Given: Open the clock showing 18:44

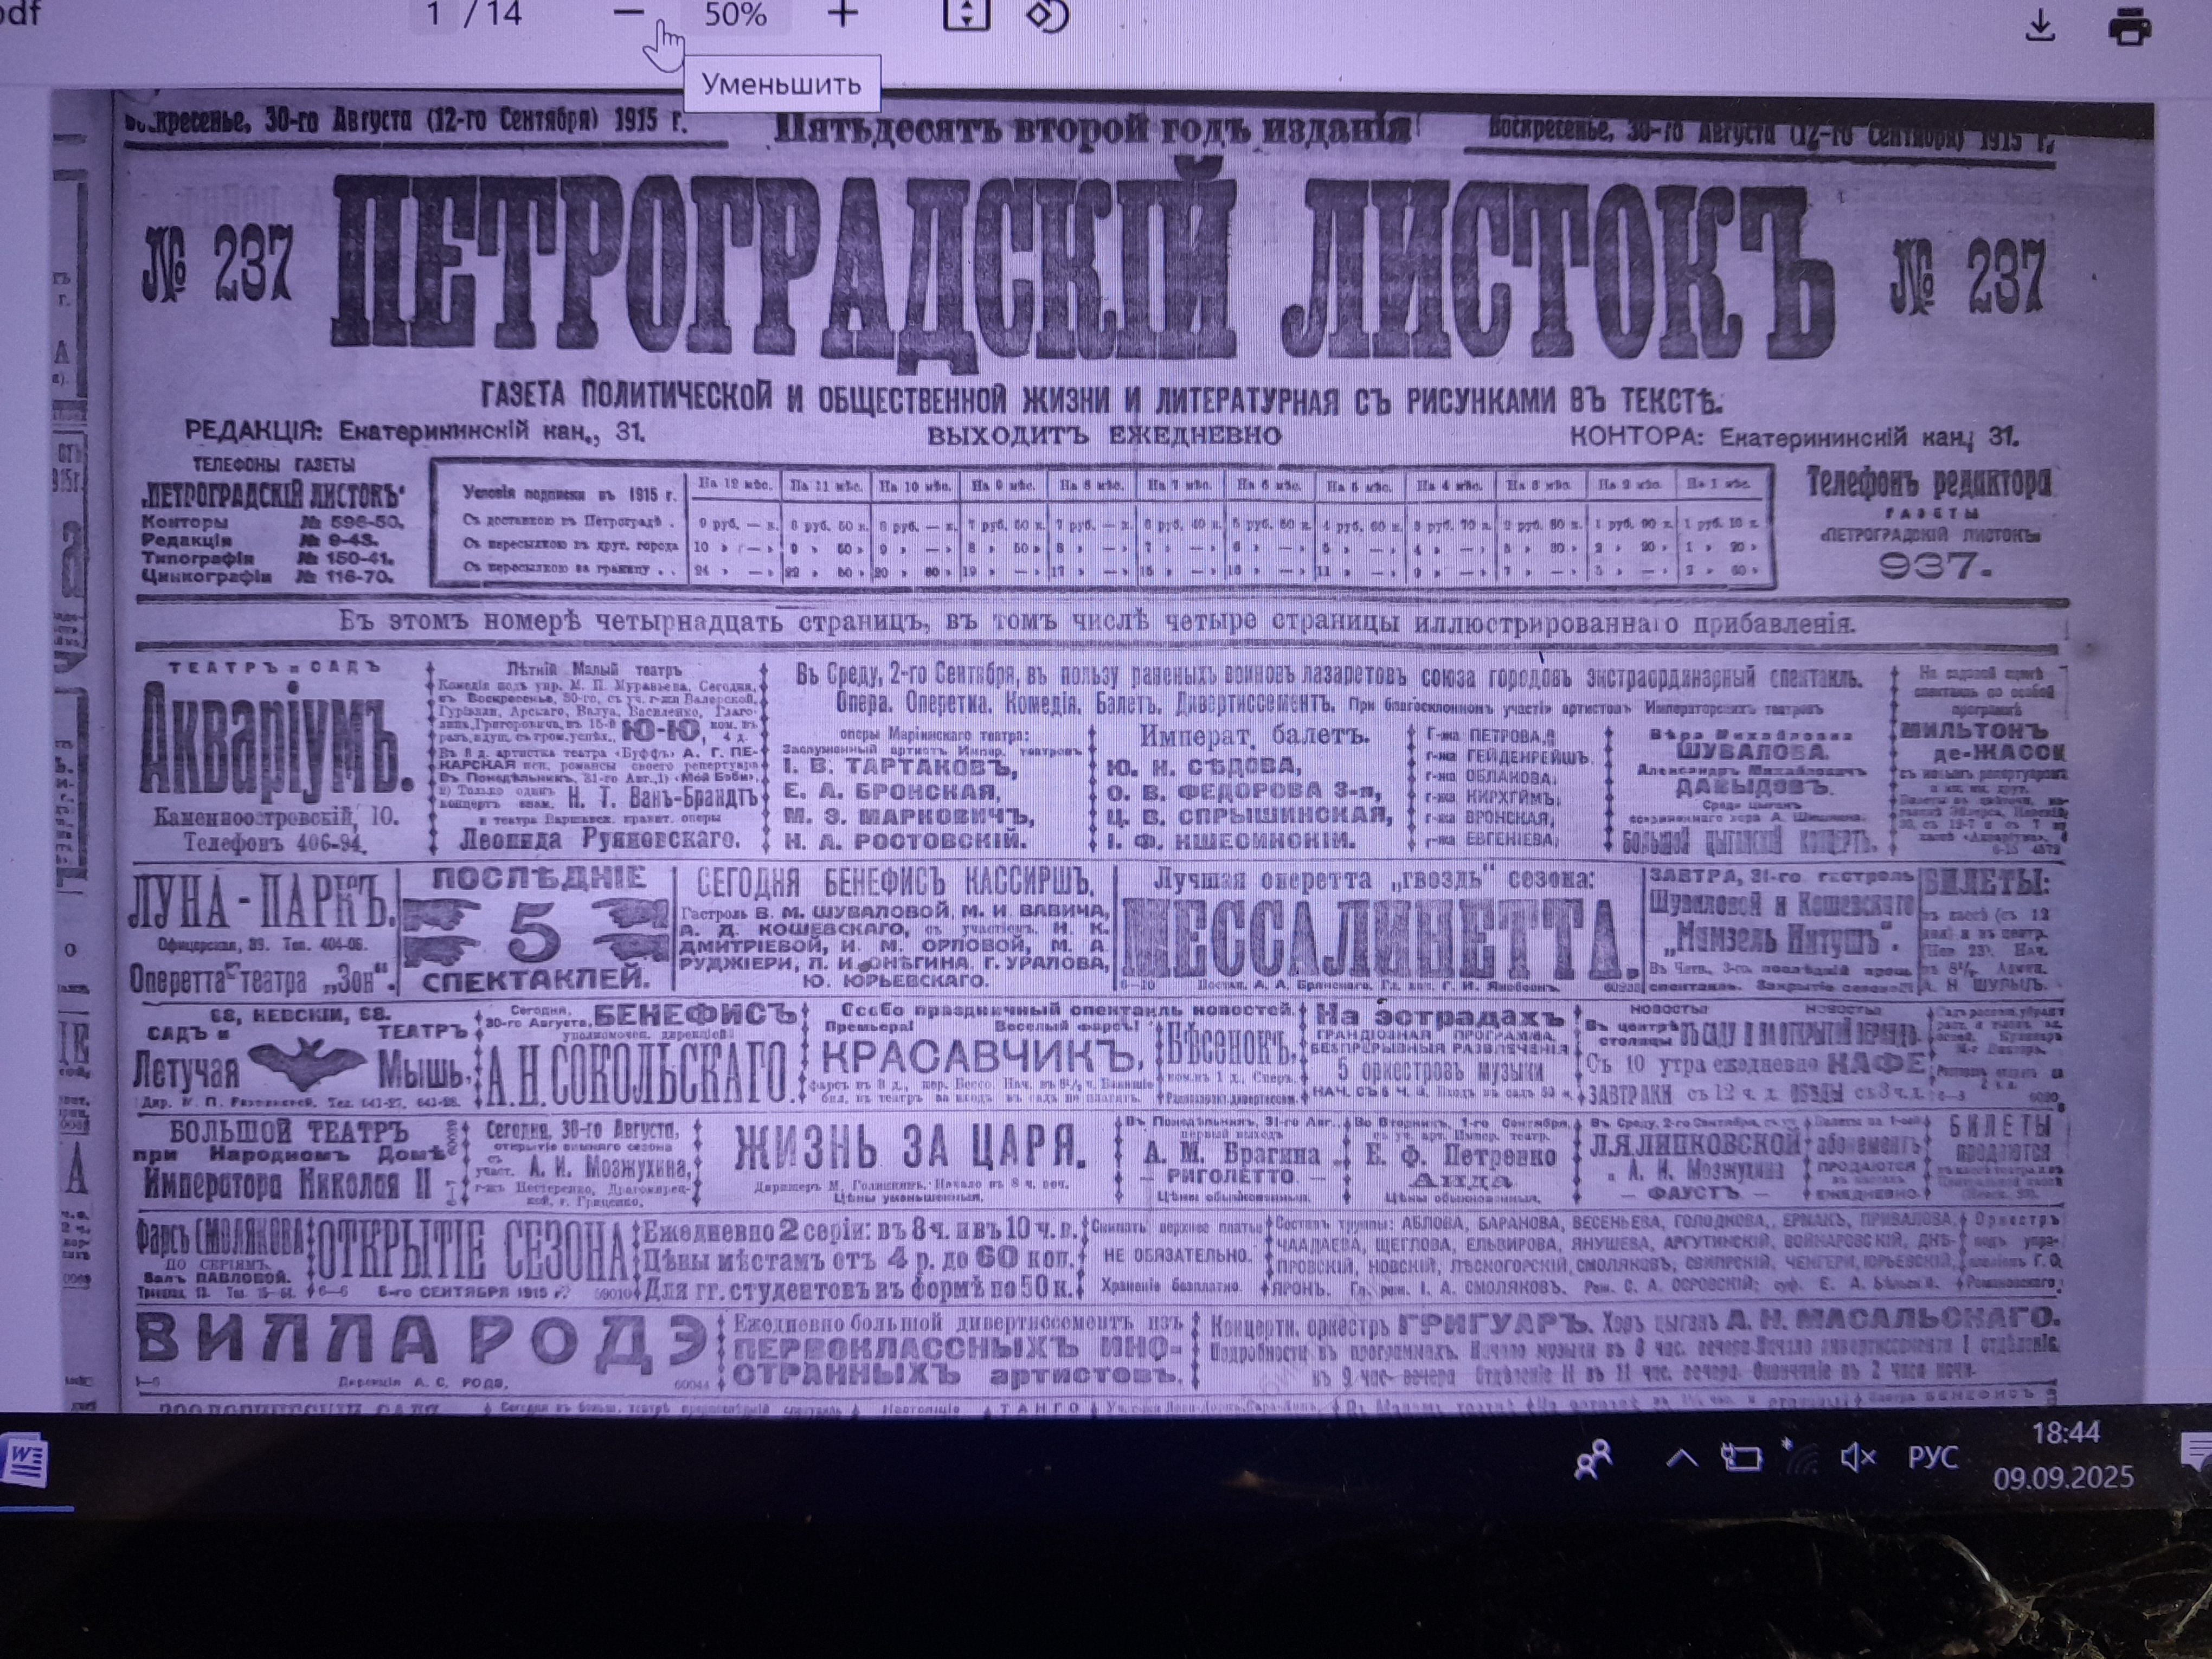Looking at the screenshot, I should [2066, 1433].
